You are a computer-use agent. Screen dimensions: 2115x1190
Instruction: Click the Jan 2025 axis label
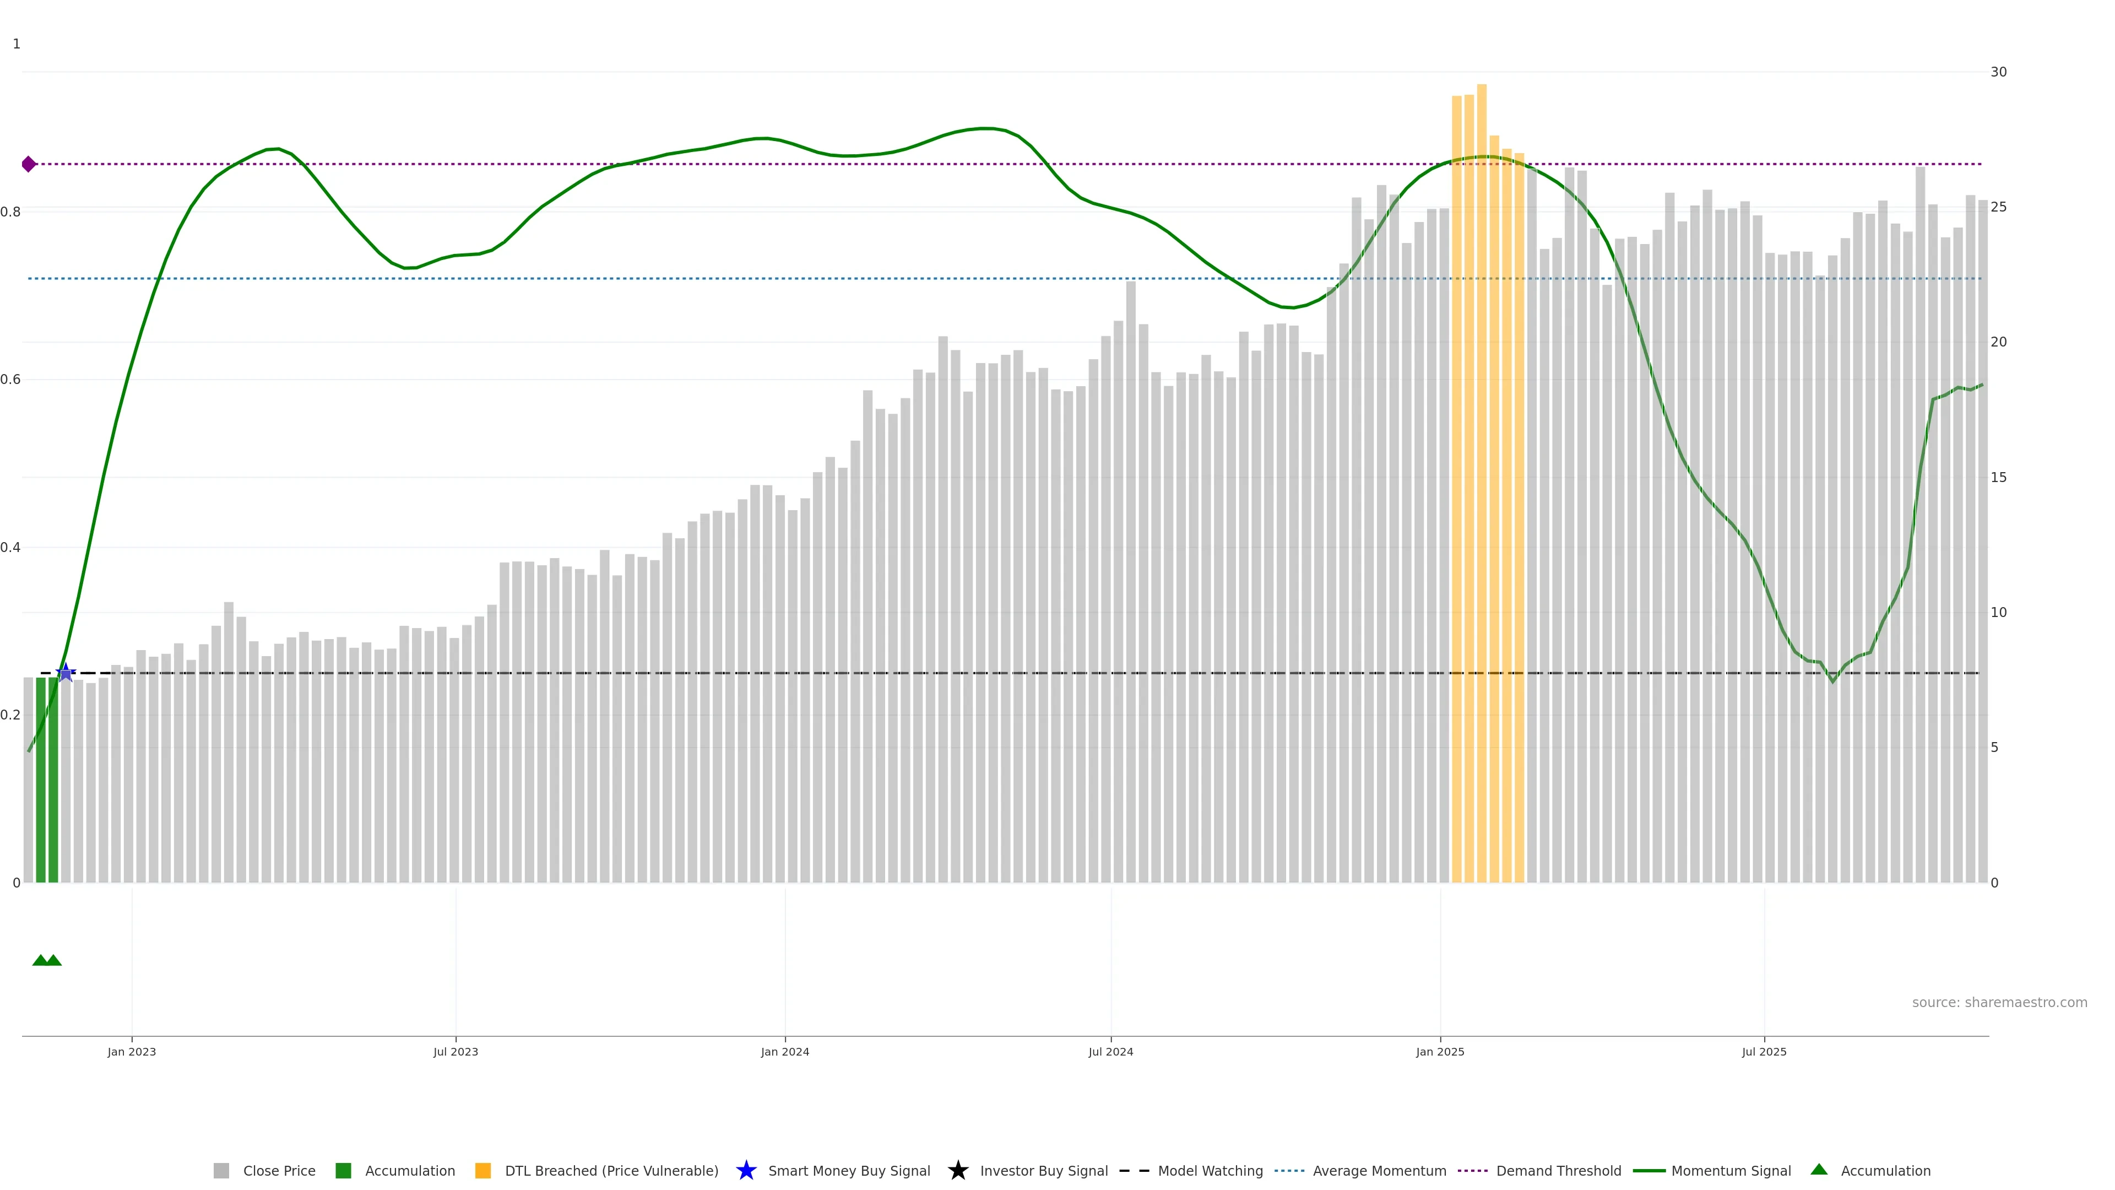[1439, 1051]
